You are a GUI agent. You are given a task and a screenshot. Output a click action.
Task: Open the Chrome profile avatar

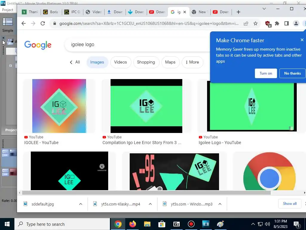[296, 23]
